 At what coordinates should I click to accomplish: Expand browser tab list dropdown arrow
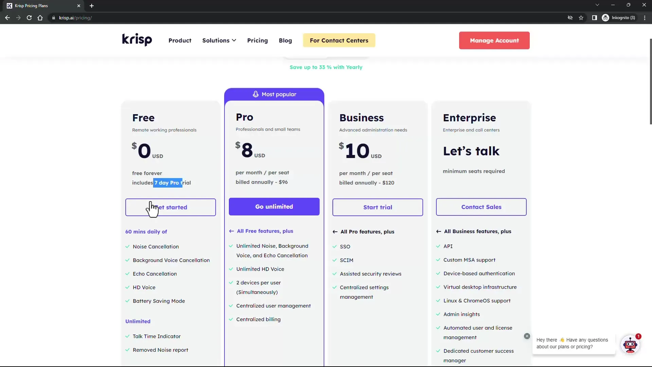(x=597, y=5)
